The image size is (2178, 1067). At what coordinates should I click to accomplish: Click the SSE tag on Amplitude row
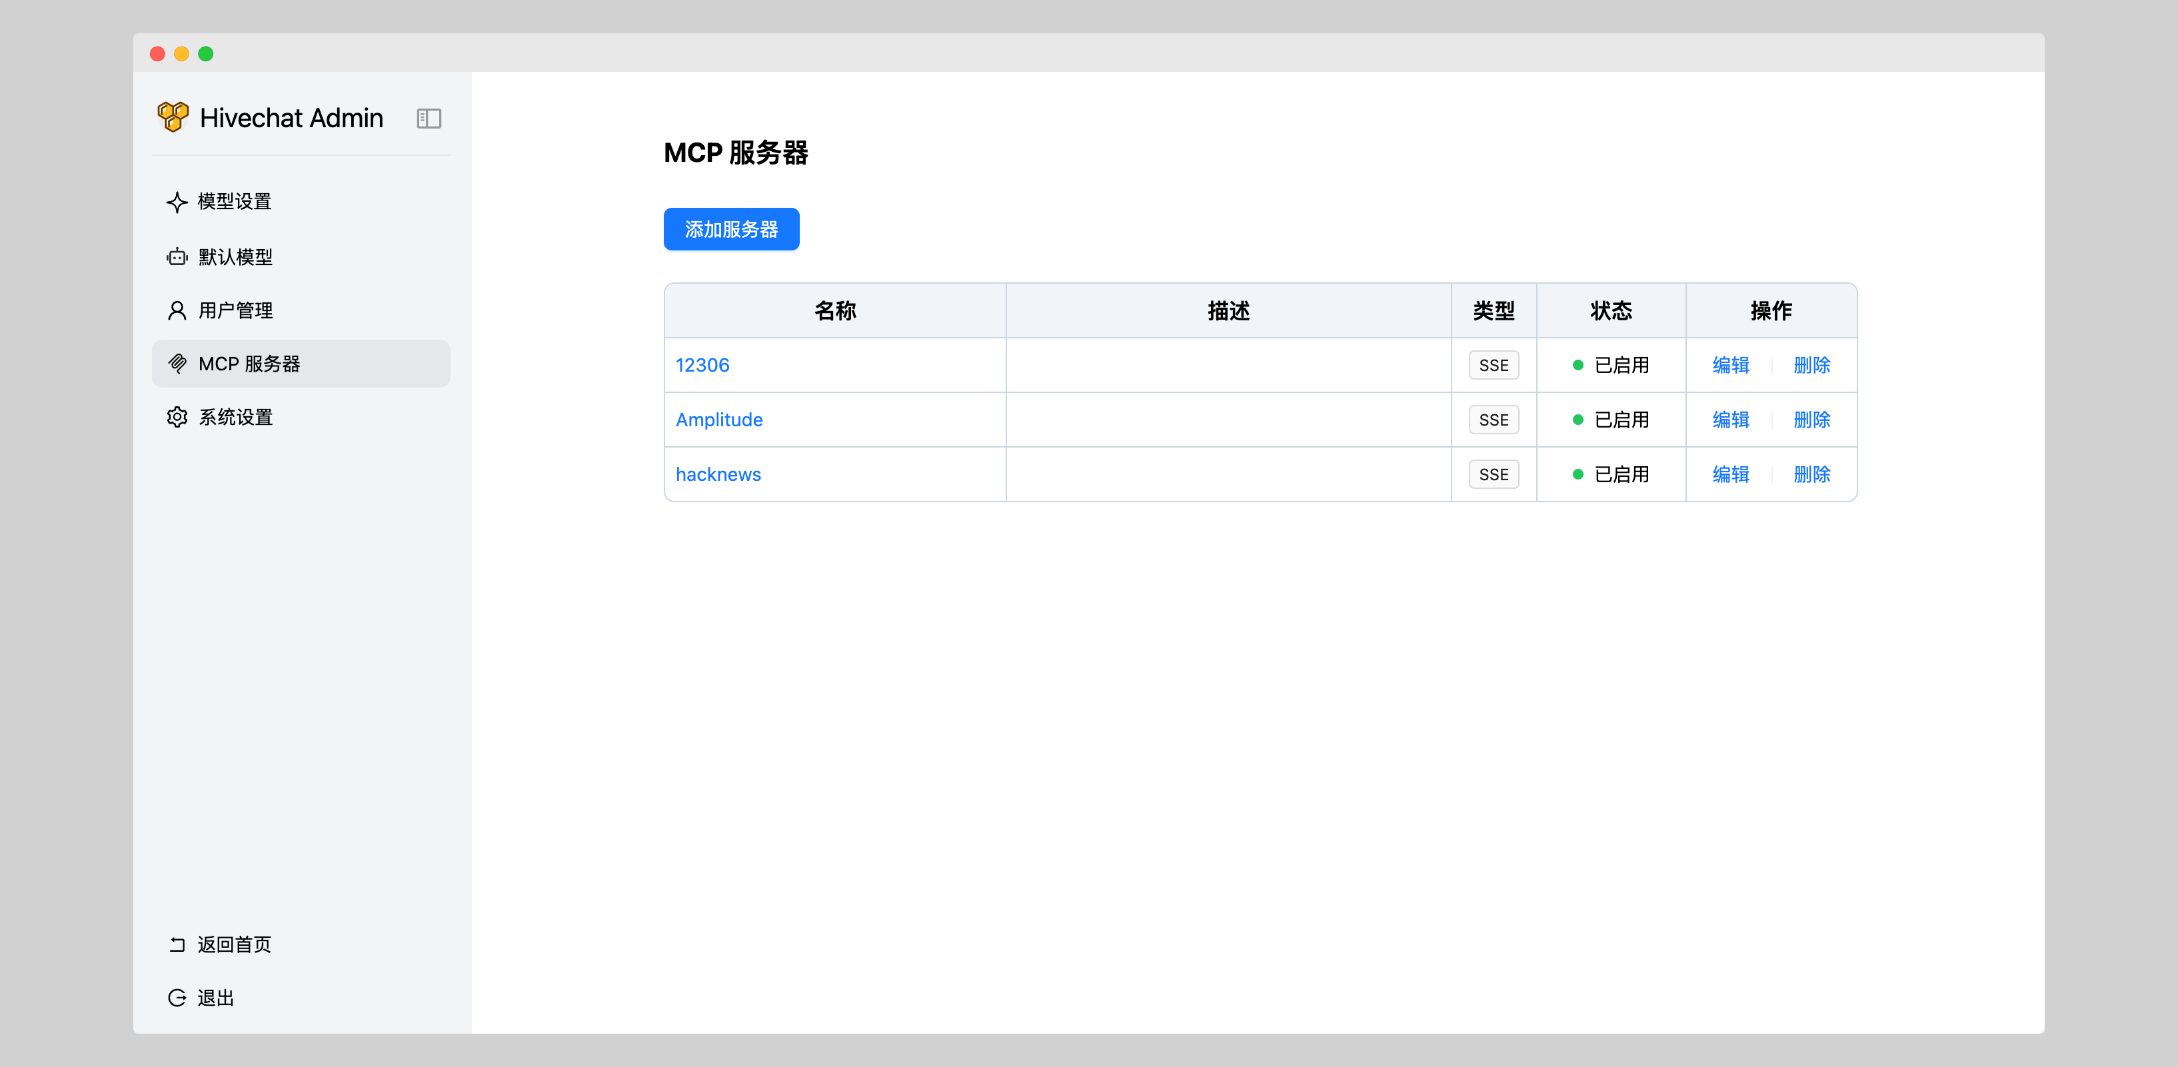coord(1493,420)
